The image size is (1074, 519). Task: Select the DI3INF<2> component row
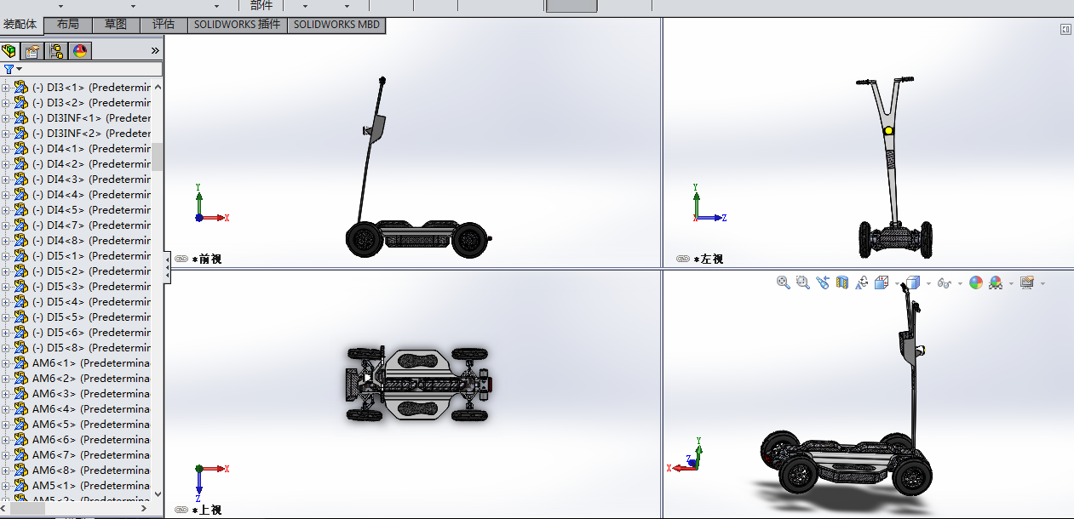coord(81,133)
